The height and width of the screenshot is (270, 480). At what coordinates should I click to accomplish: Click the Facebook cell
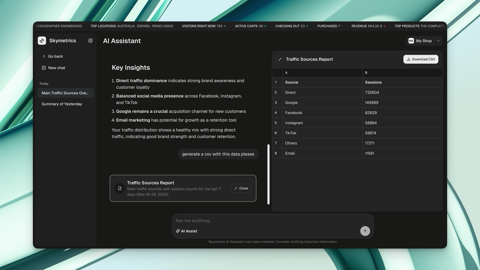click(x=322, y=113)
